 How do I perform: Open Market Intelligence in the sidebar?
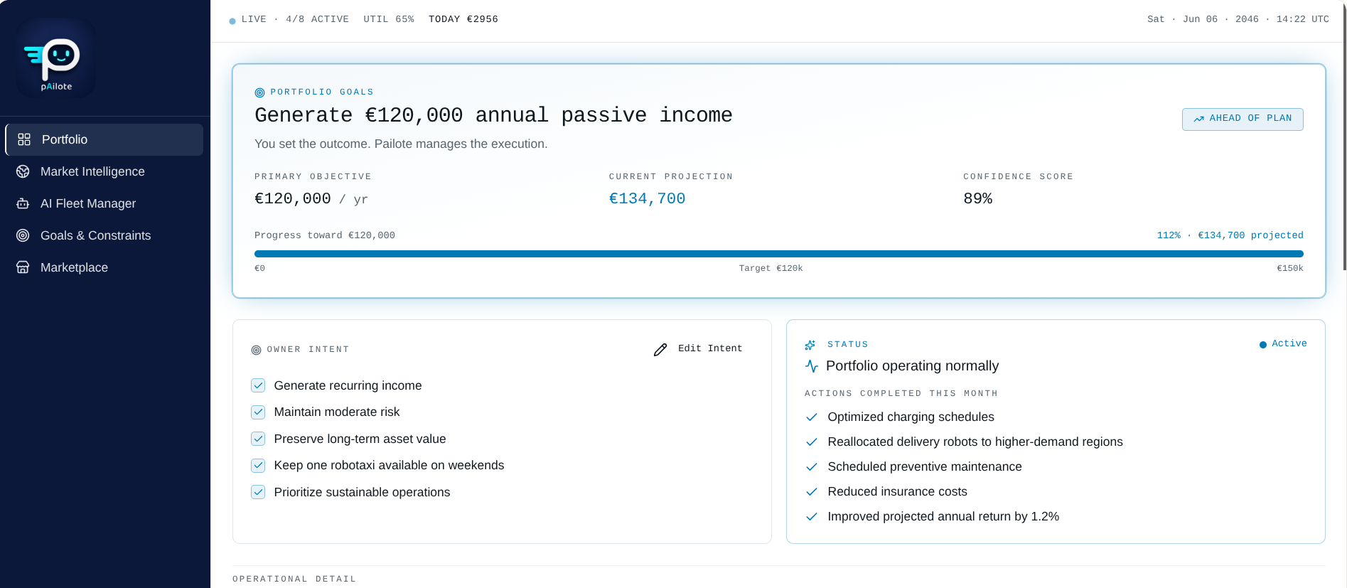tap(104, 171)
